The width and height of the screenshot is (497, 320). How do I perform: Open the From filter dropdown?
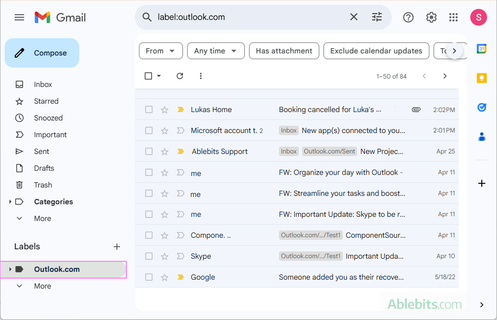pos(161,51)
